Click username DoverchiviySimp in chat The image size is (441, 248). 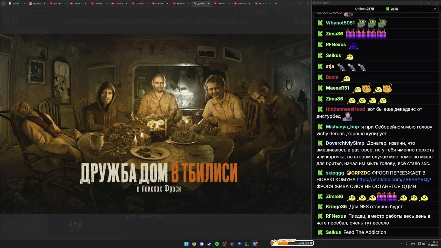coord(345,143)
